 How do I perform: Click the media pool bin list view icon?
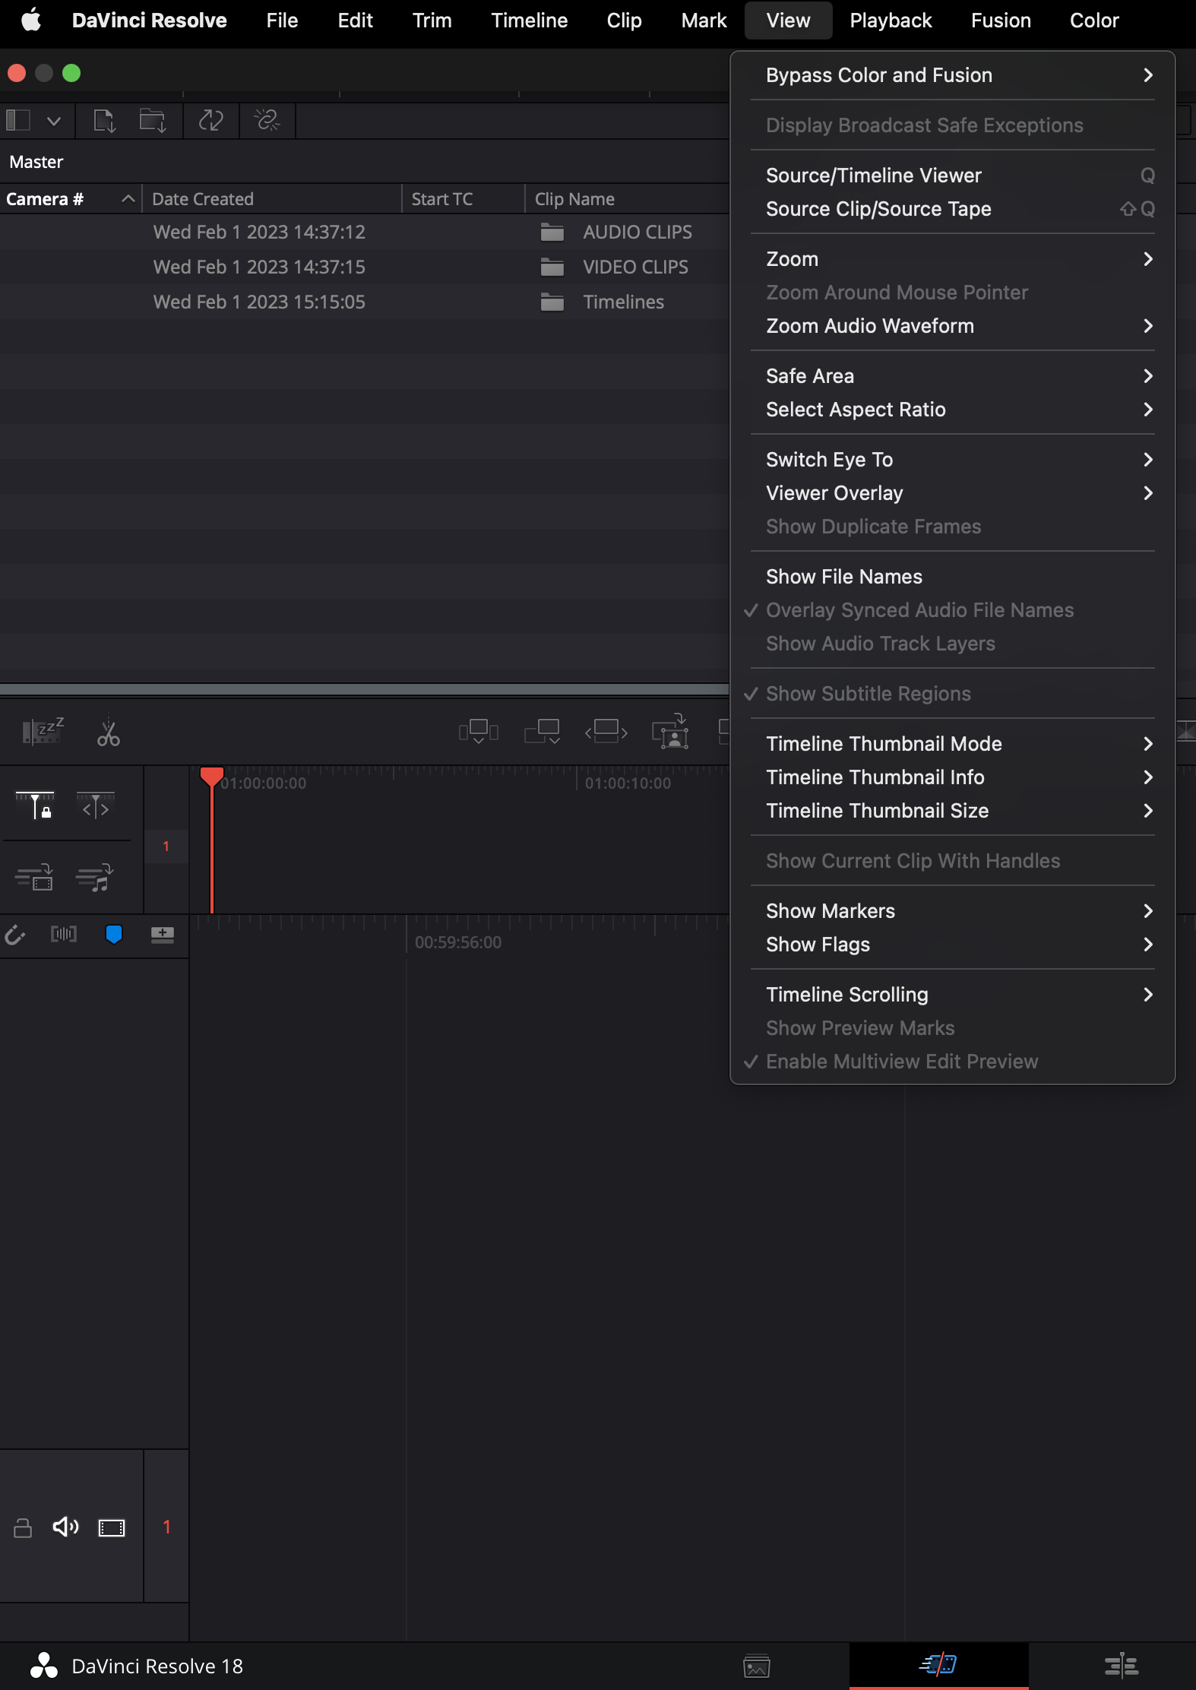pos(18,120)
